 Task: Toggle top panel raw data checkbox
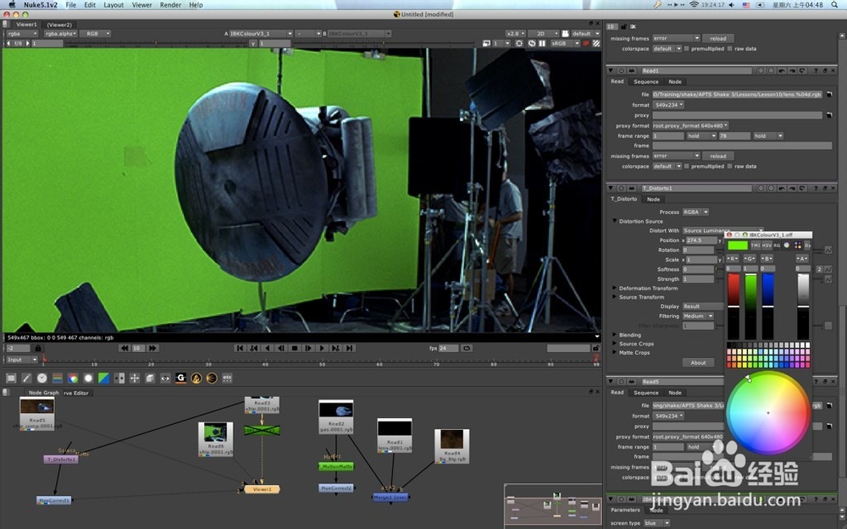pos(730,48)
